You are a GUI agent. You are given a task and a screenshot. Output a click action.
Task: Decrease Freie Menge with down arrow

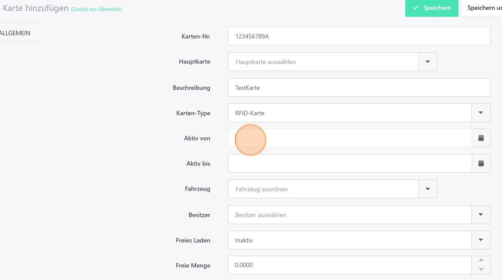(x=481, y=269)
